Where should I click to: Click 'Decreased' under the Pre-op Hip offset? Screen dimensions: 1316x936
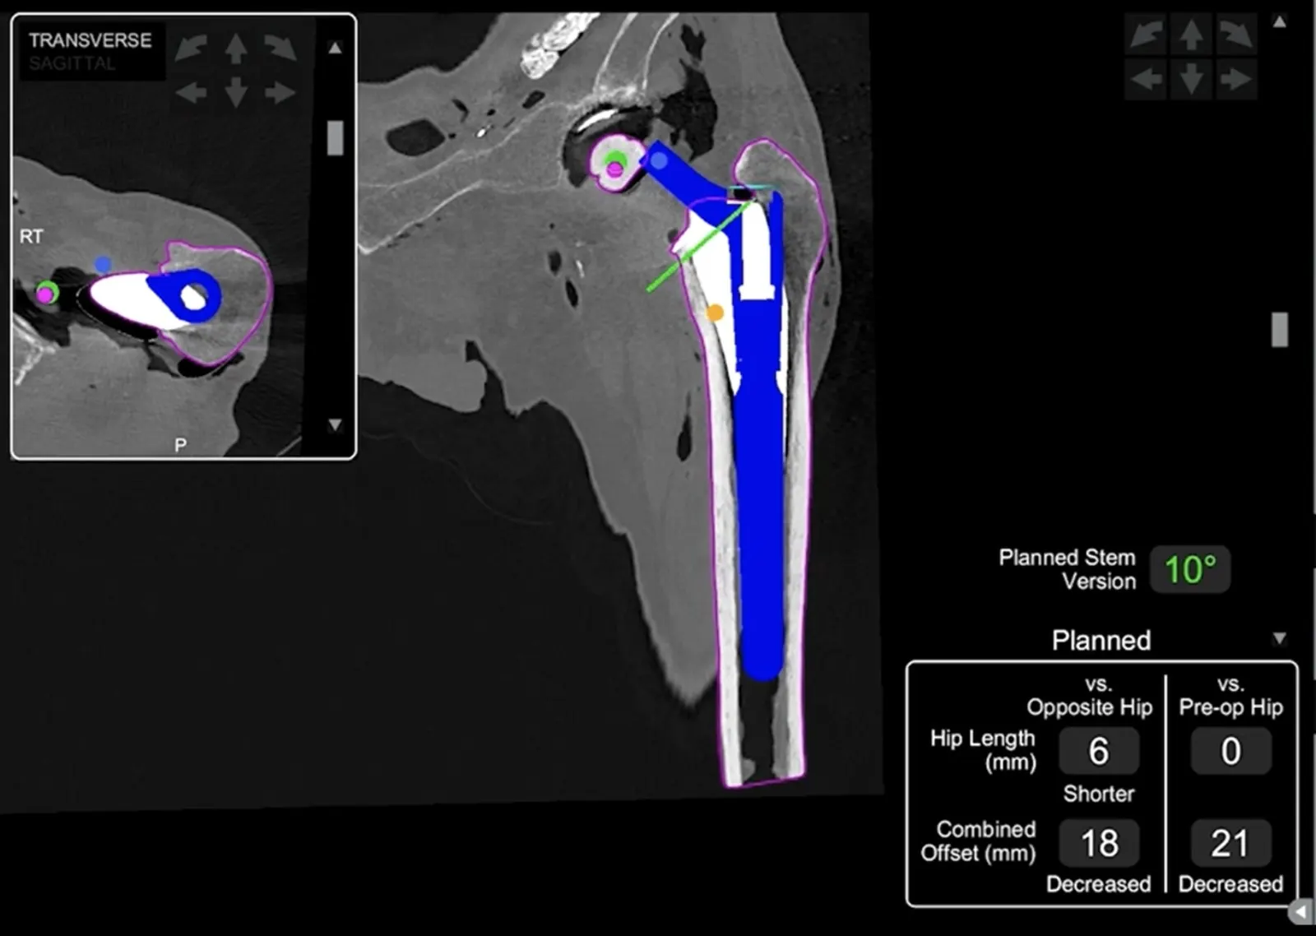[x=1230, y=884]
